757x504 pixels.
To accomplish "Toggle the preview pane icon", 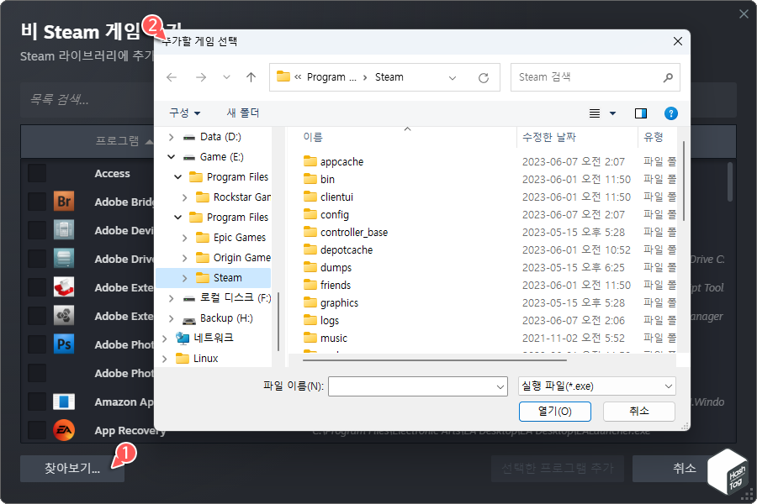I will point(638,112).
